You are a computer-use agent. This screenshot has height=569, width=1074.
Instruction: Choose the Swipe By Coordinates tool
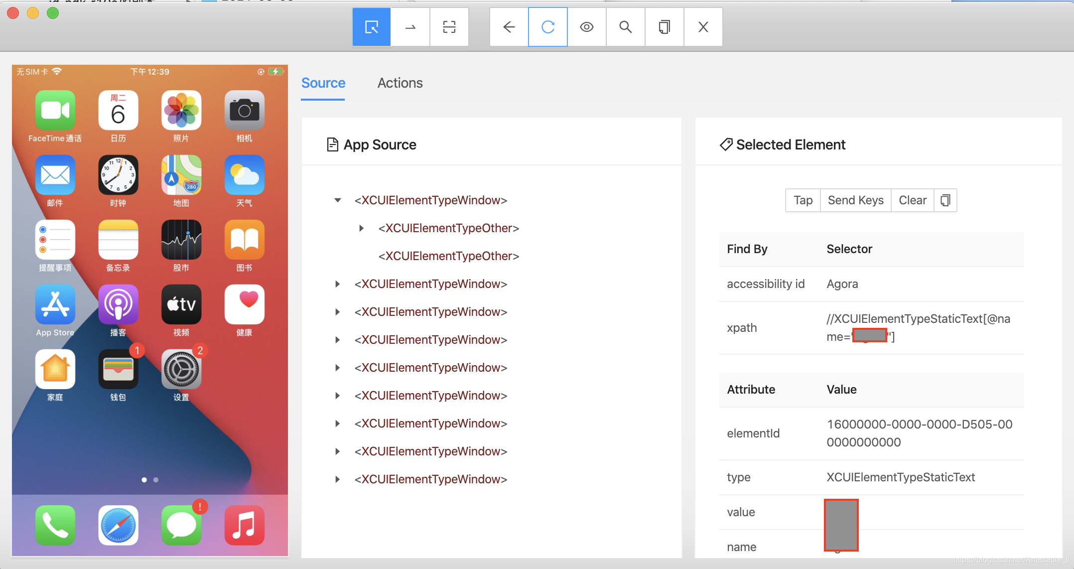pos(410,27)
